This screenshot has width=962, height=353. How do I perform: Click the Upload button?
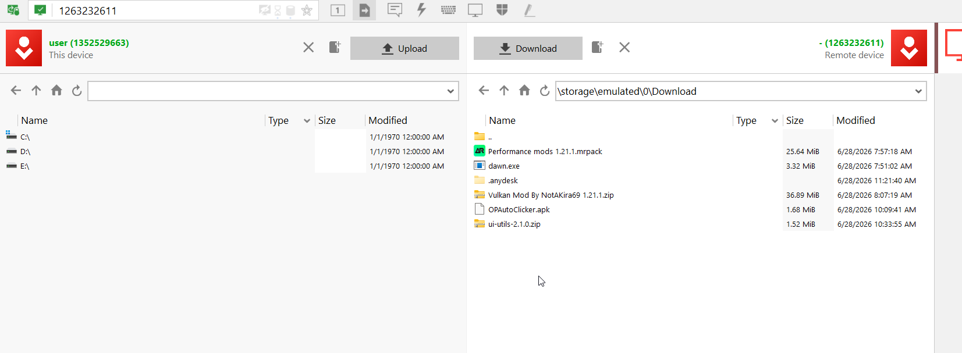[x=404, y=48]
